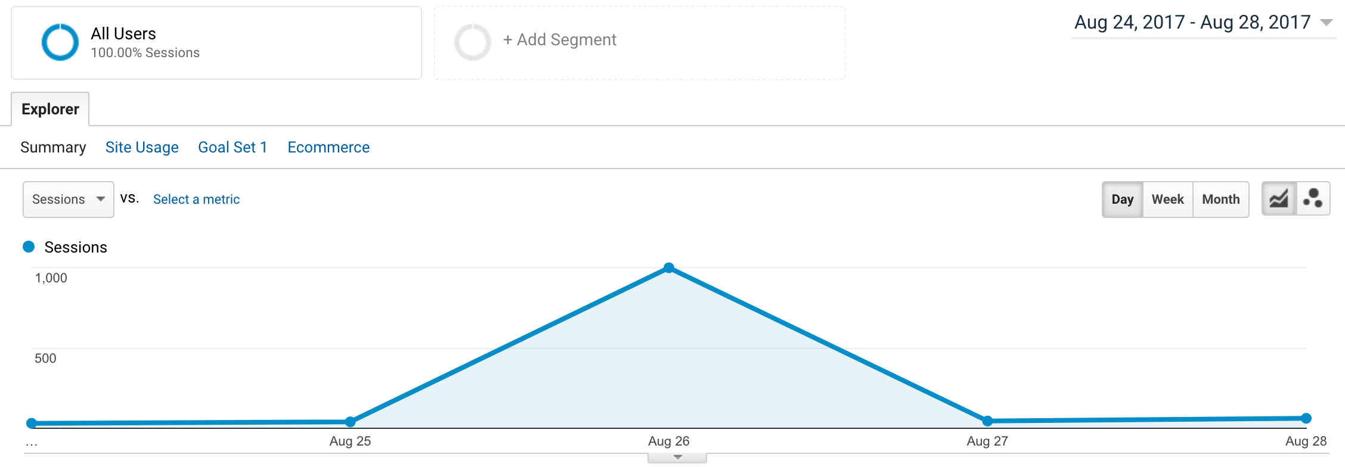Click the Add Segment button
Image resolution: width=1345 pixels, height=467 pixels.
click(560, 40)
